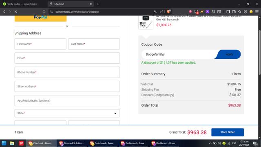Screen dimensions: 261x147
Task: Open Brave Shields lion icon
Action: (x=169, y=11)
